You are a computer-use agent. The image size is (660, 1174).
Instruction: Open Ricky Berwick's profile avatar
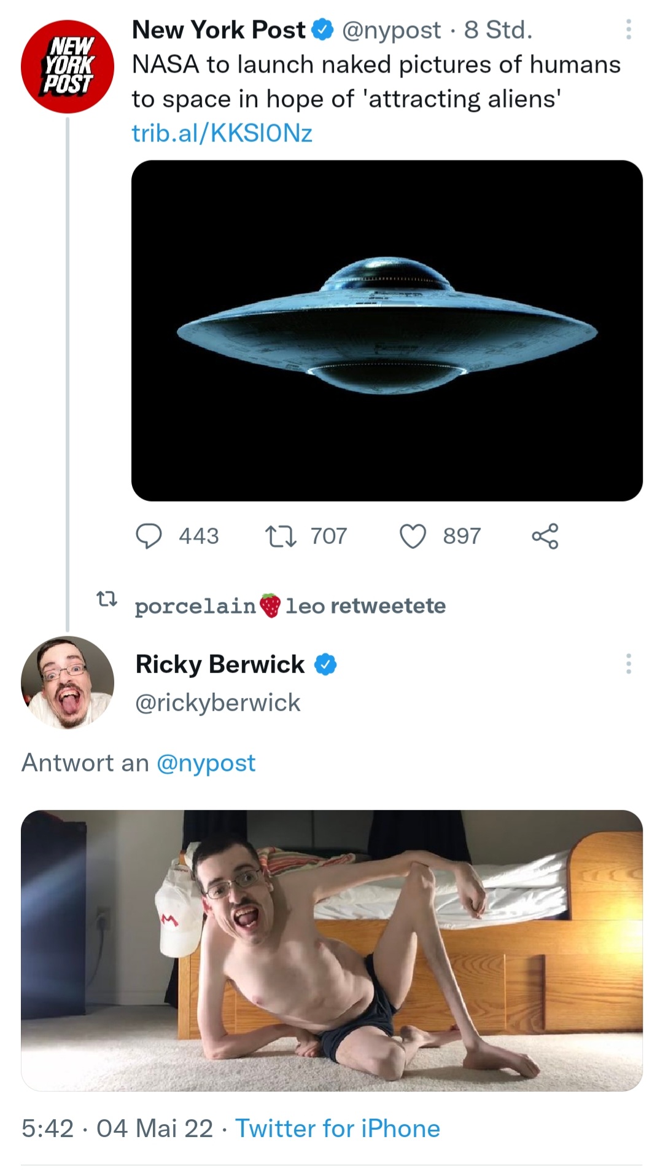click(x=68, y=682)
